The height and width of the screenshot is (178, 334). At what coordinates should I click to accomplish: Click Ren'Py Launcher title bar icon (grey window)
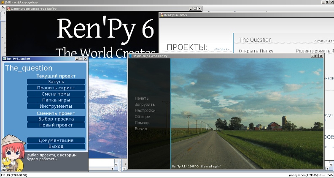[x=162, y=15]
